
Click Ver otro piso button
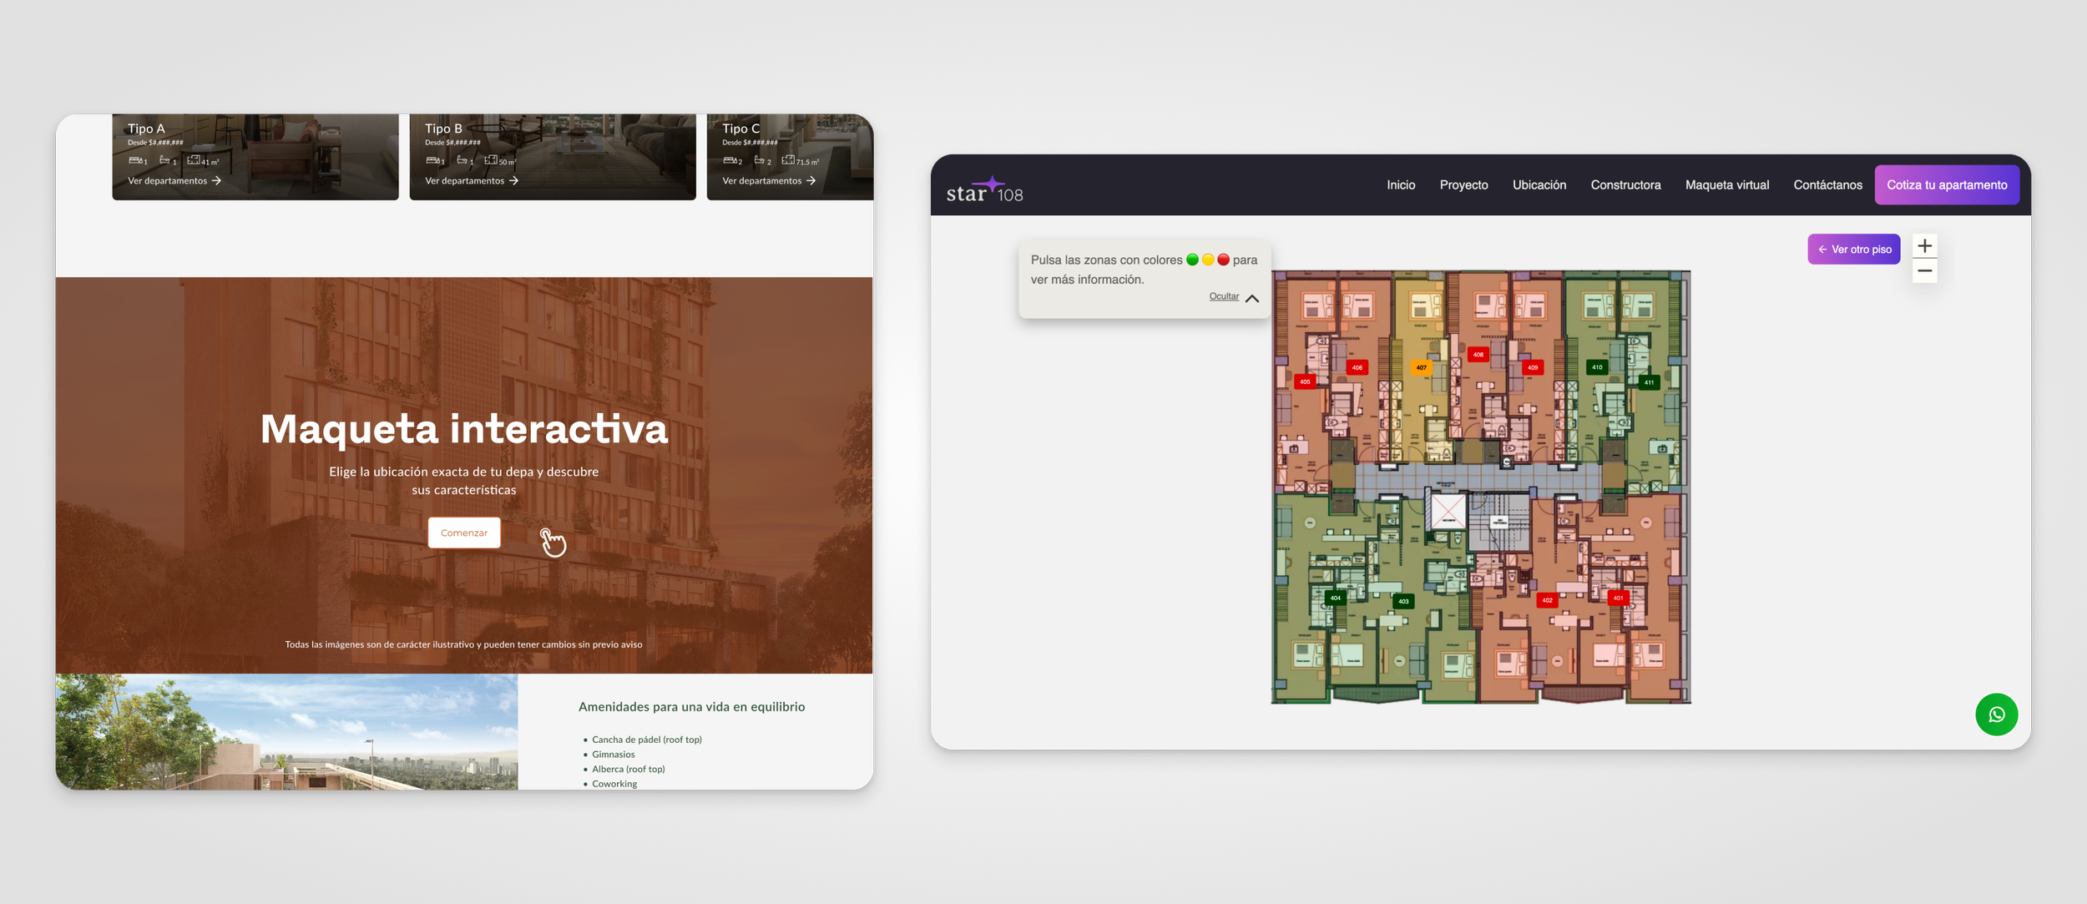pos(1853,250)
